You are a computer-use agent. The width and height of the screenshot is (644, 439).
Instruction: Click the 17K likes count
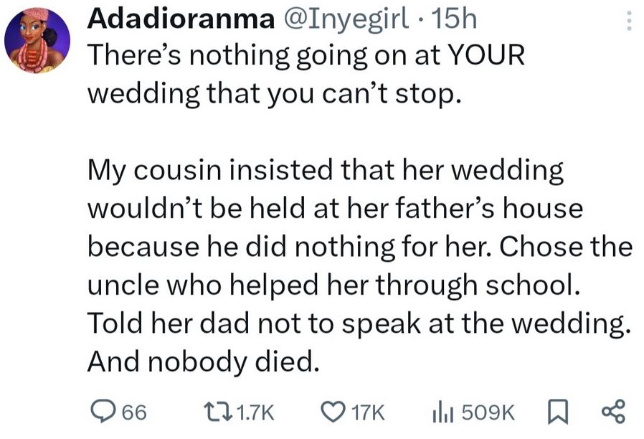click(x=369, y=412)
